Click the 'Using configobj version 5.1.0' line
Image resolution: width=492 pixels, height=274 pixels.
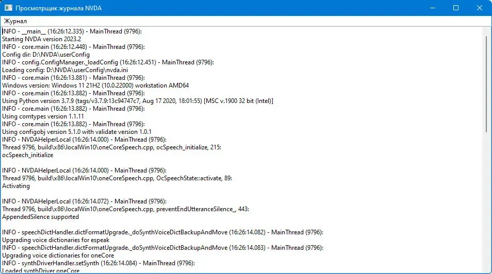tap(76, 132)
